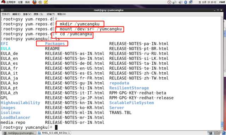The image size is (226, 135).
Task: Click the EULA_zh entry
Action: point(9,93)
